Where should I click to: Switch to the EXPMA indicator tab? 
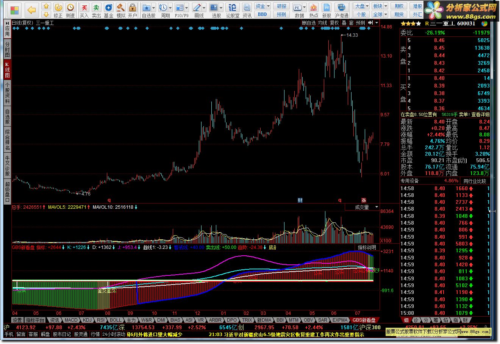point(340,320)
